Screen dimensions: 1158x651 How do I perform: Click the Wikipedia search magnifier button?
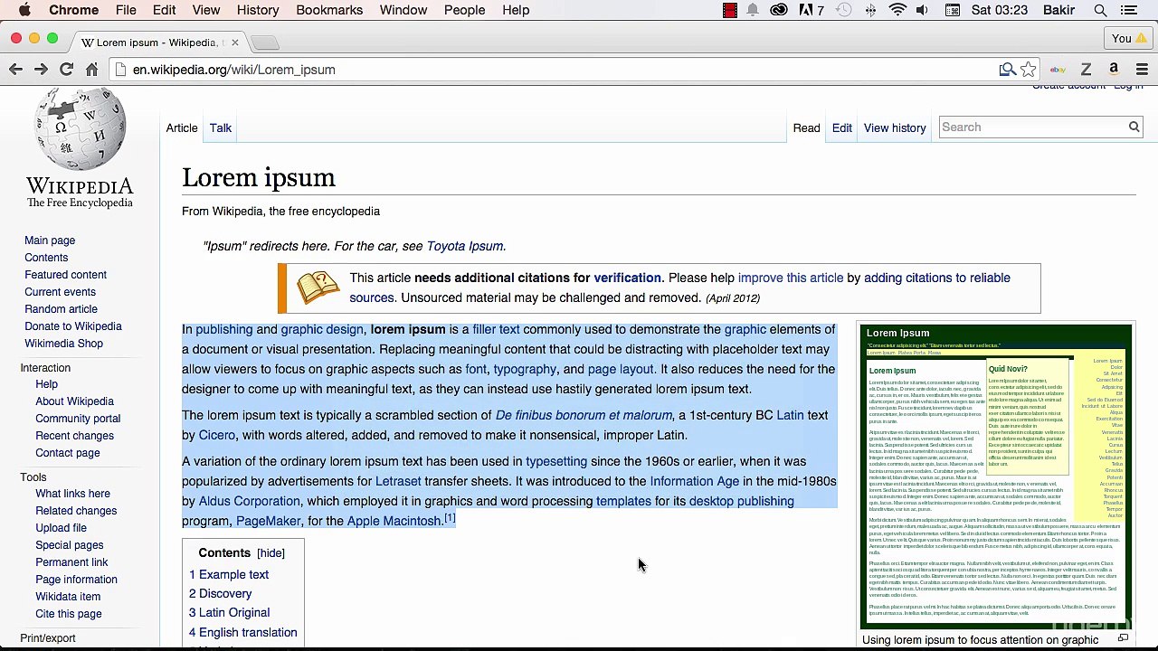1134,127
